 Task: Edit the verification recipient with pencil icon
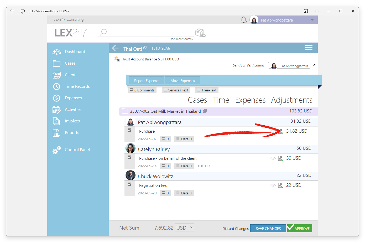click(x=314, y=65)
